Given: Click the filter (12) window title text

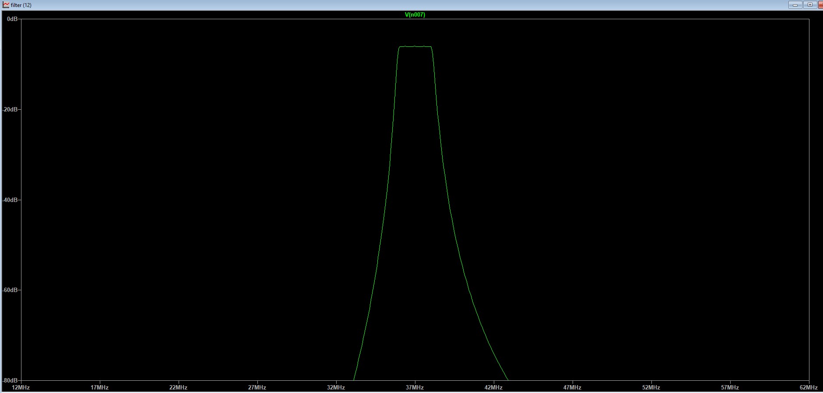Looking at the screenshot, I should (x=21, y=5).
